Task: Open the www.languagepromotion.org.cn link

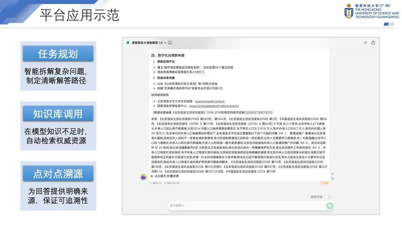Action: [x=214, y=106]
